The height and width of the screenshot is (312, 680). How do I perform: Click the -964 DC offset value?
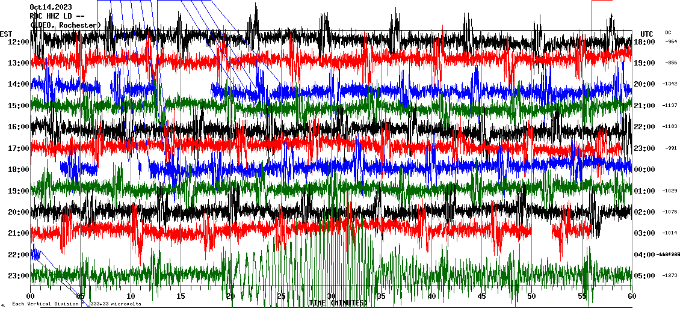[670, 42]
